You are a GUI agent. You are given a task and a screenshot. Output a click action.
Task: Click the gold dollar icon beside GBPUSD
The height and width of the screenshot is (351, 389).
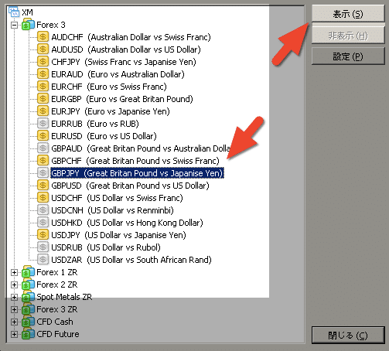43,186
